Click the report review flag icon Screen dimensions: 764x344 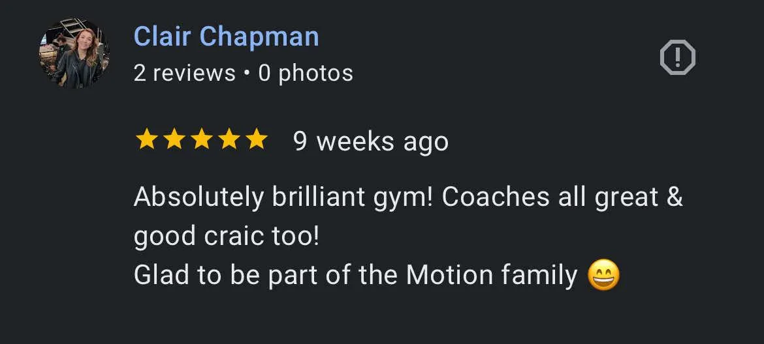(x=677, y=58)
